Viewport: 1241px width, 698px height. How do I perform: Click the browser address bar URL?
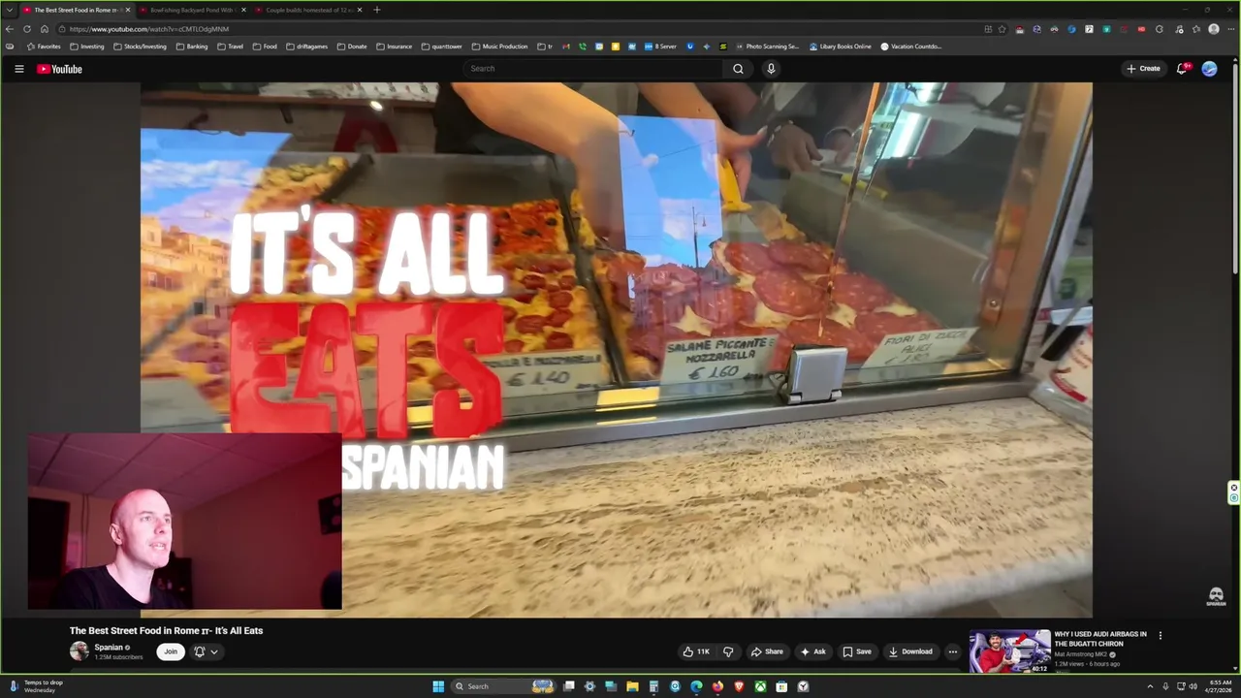coord(149,29)
